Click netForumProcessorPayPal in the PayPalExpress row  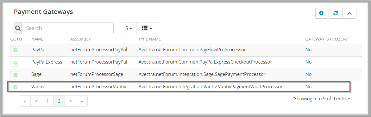click(99, 62)
